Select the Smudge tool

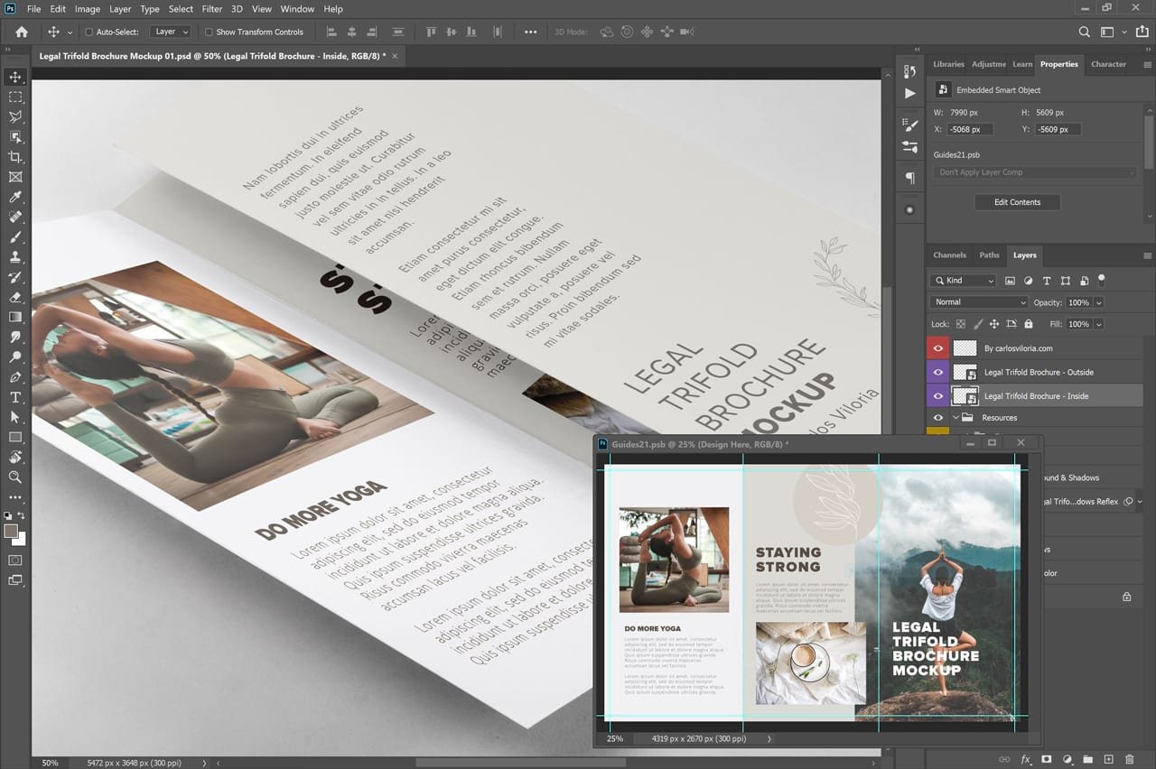15,337
